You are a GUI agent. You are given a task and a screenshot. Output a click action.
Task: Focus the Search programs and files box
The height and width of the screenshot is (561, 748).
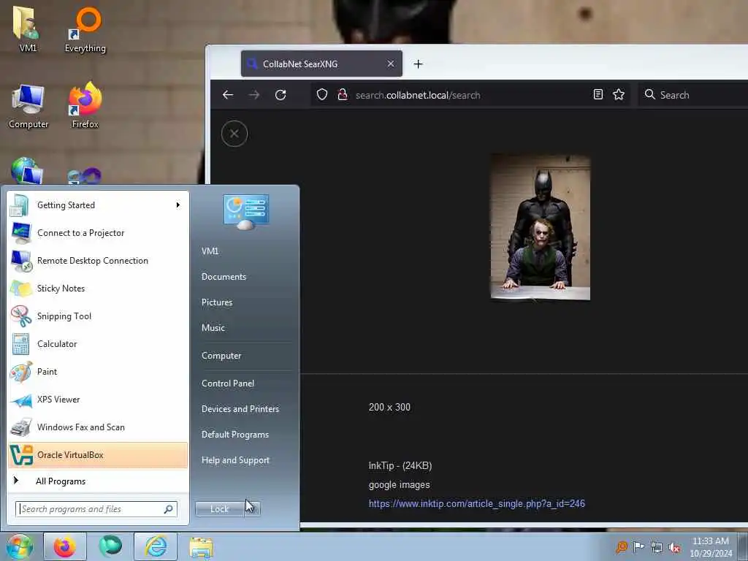click(x=96, y=509)
